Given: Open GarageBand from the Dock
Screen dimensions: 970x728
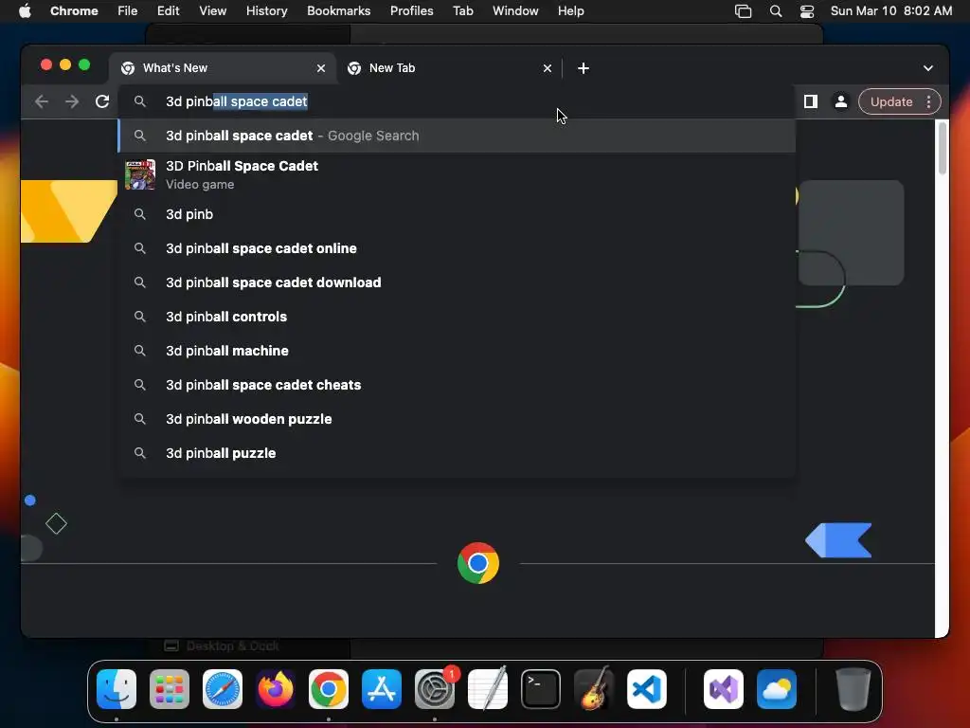Looking at the screenshot, I should coord(594,689).
